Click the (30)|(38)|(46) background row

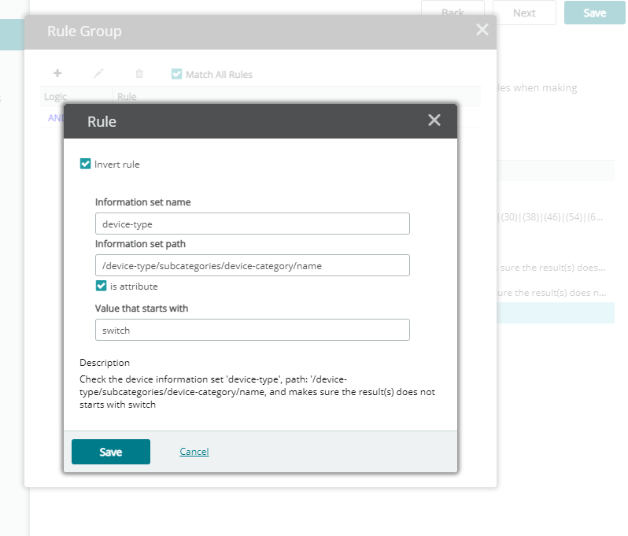pos(550,217)
